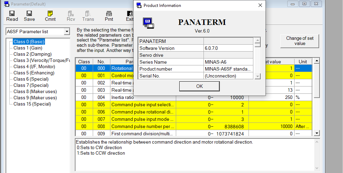Click the Series Name row label
The image size is (343, 173).
[171, 62]
